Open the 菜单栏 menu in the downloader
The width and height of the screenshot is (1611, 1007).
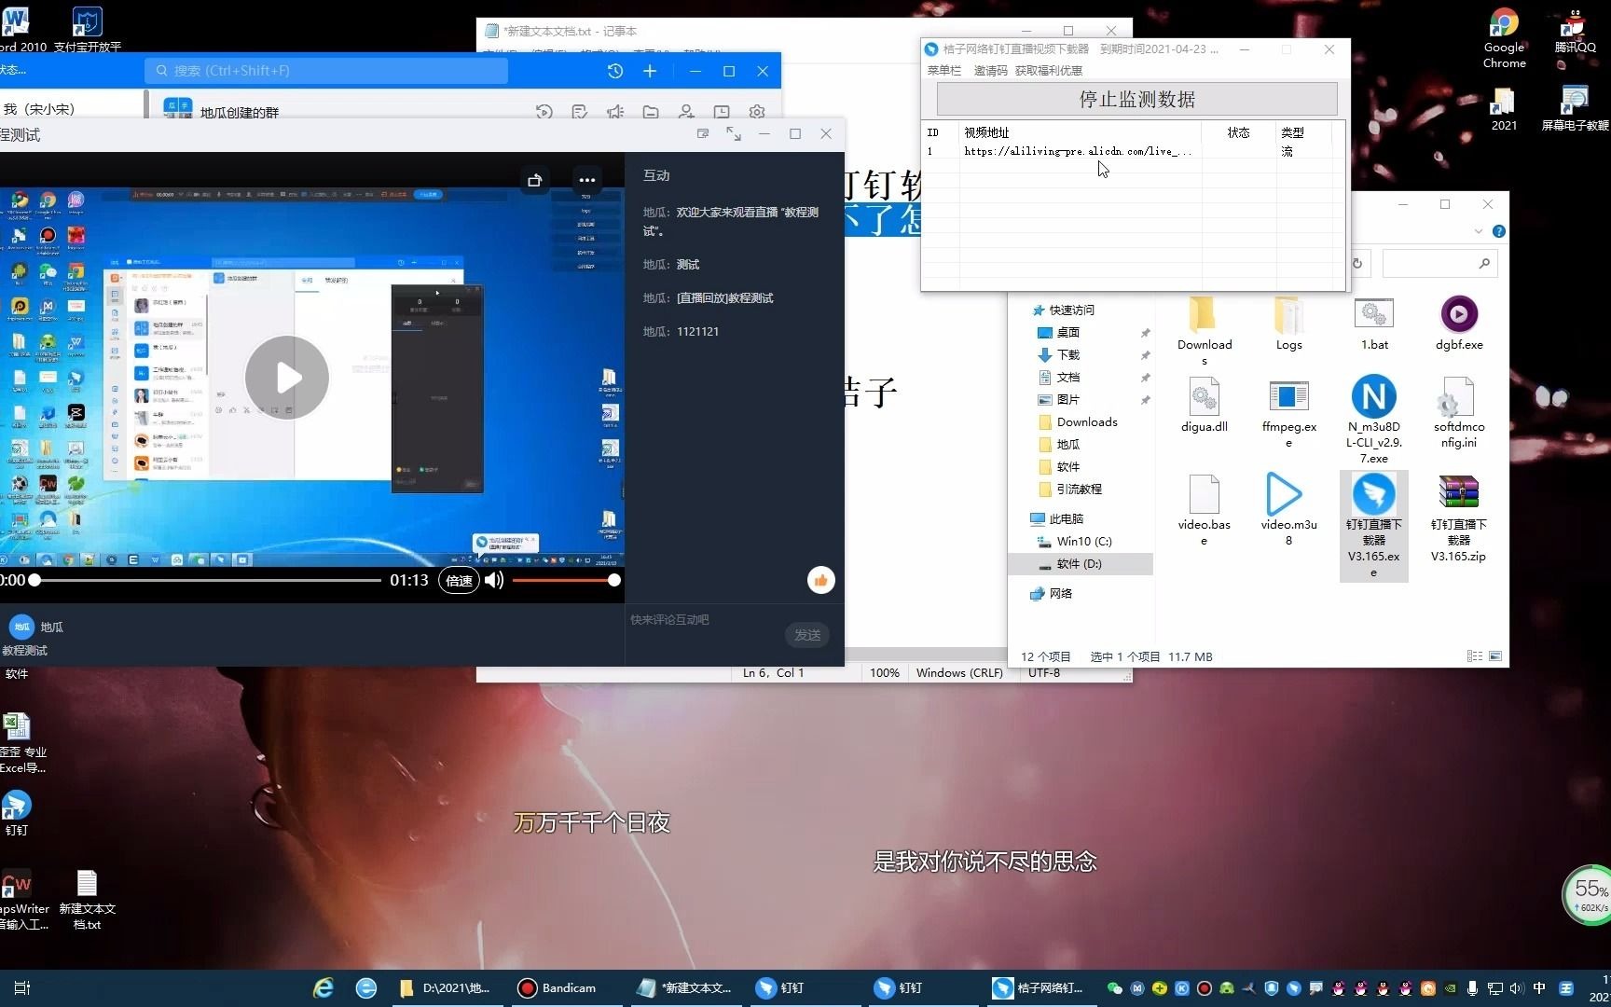tap(943, 70)
